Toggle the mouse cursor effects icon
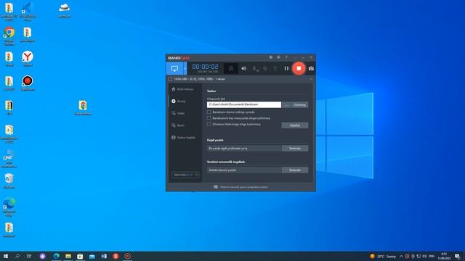This screenshot has width=465, height=261. 264,69
